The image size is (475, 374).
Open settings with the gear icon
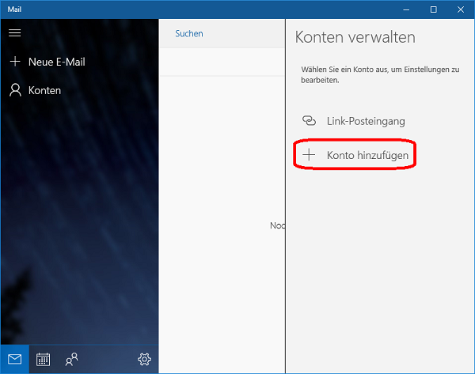(144, 359)
